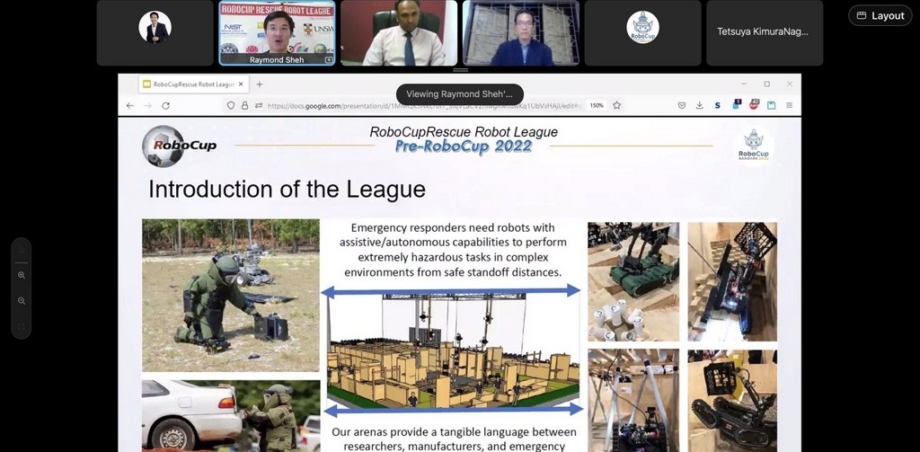Click the 'Viewing Raymond Sheh' banner

[x=460, y=94]
